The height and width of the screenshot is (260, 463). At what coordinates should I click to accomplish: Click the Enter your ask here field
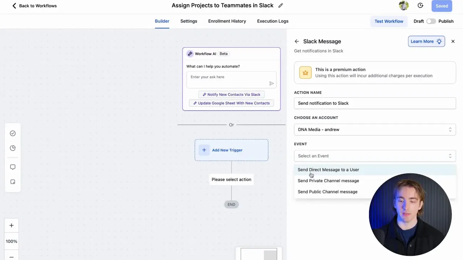tap(231, 80)
